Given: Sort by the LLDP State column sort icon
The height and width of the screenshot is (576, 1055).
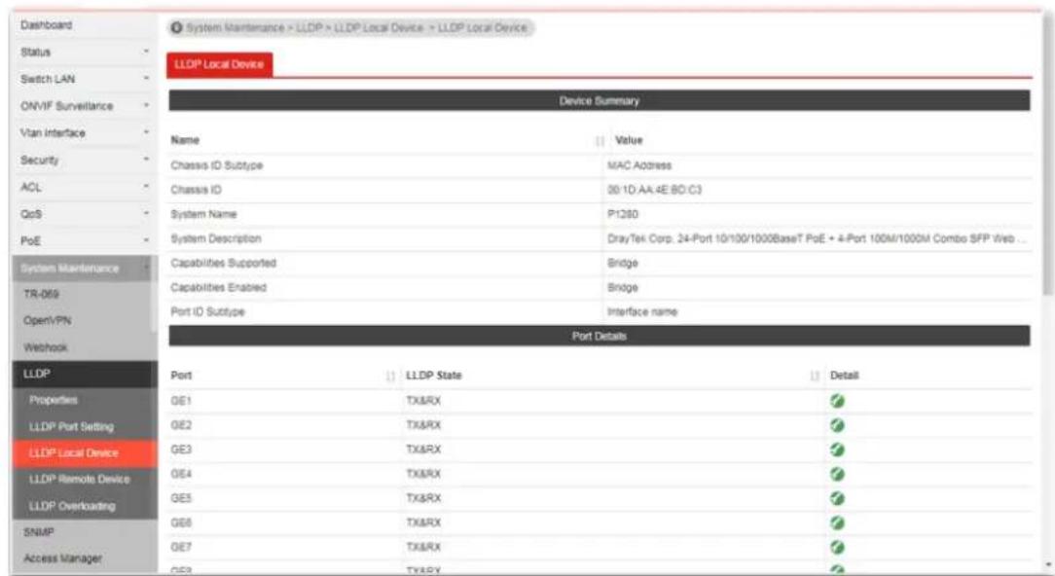Looking at the screenshot, I should click(x=815, y=376).
